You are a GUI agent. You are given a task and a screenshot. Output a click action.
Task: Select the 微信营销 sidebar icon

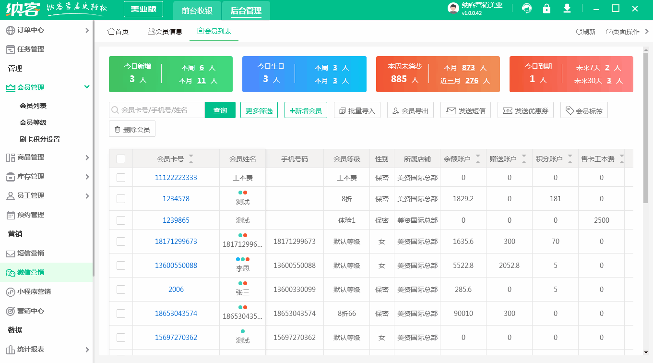pos(11,273)
